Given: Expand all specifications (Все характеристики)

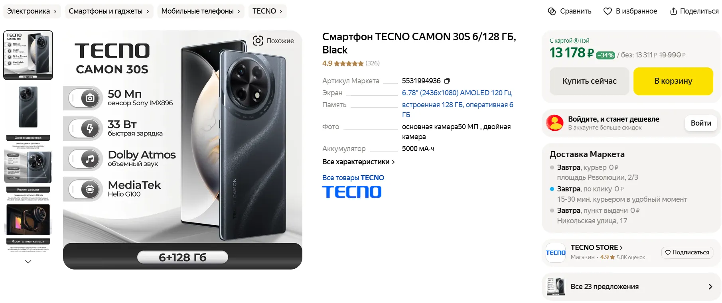Looking at the screenshot, I should [358, 162].
